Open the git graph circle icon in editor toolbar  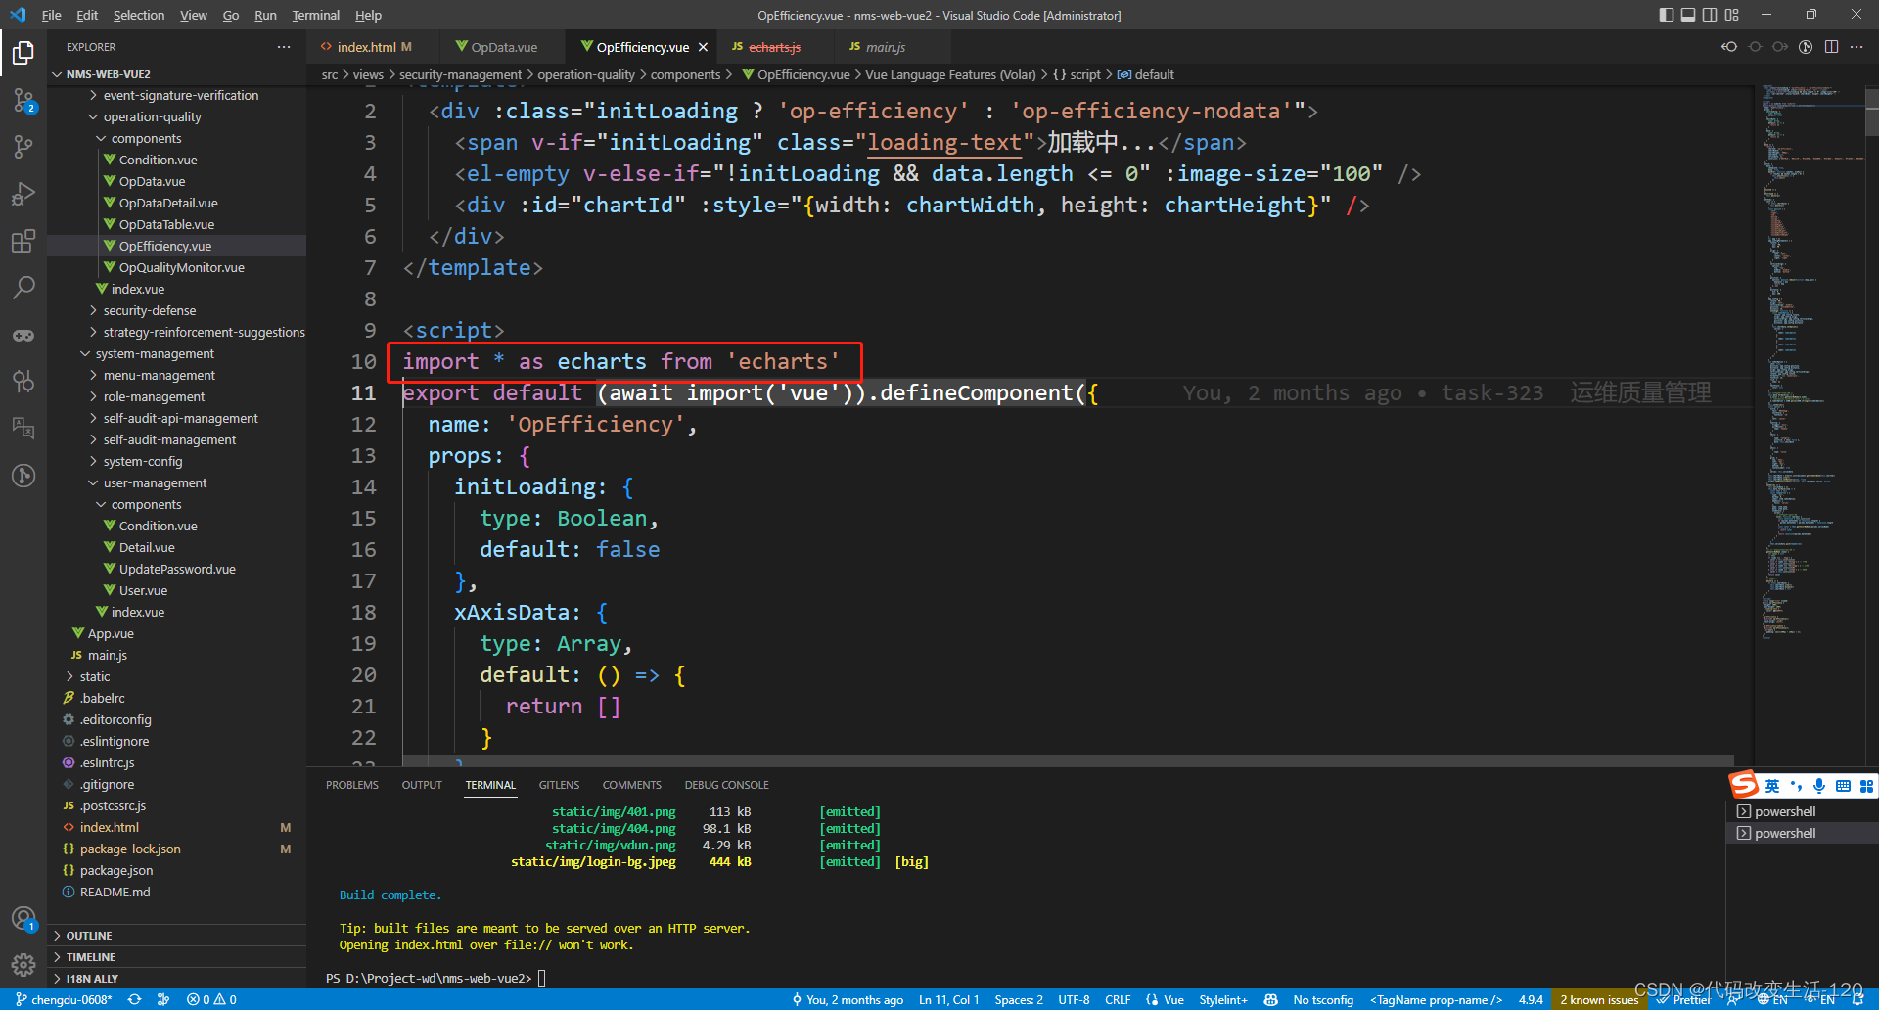(x=1806, y=47)
